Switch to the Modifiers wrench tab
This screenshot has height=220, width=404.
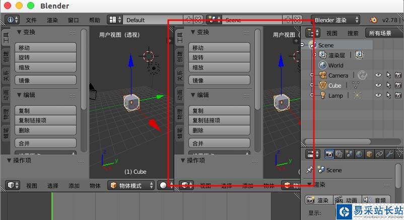click(389, 154)
